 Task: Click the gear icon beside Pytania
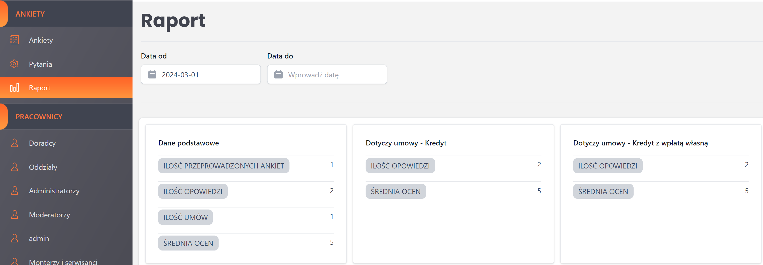14,64
